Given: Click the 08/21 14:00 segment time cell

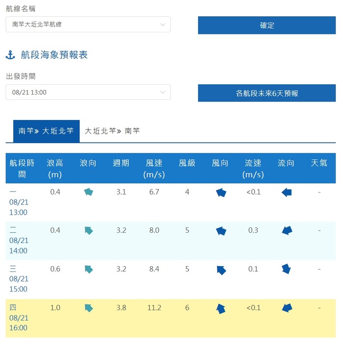Looking at the screenshot, I should click(x=19, y=241).
